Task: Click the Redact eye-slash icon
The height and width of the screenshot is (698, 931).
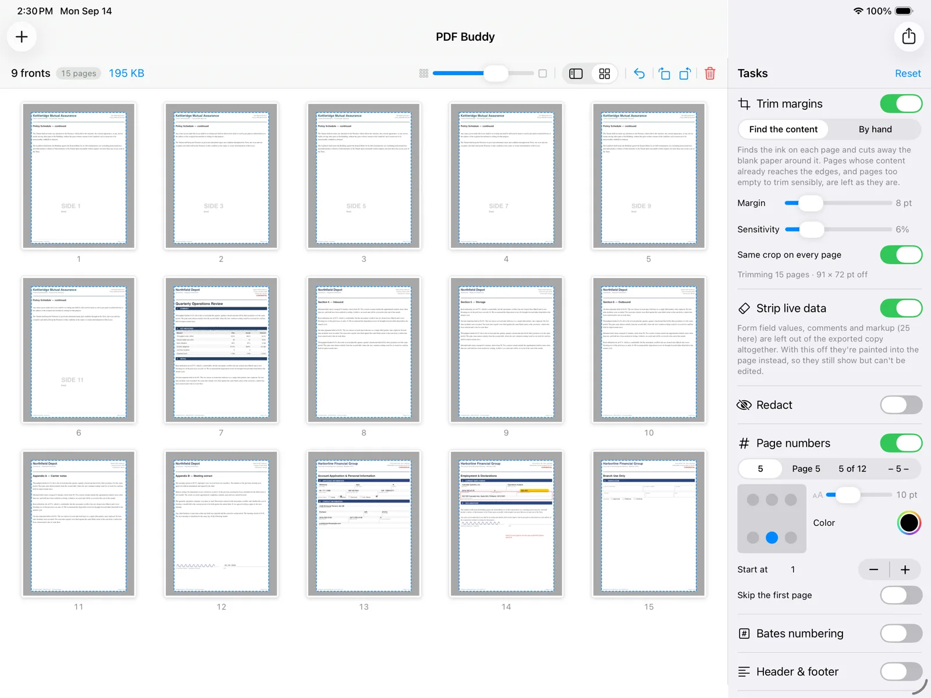Action: [744, 405]
